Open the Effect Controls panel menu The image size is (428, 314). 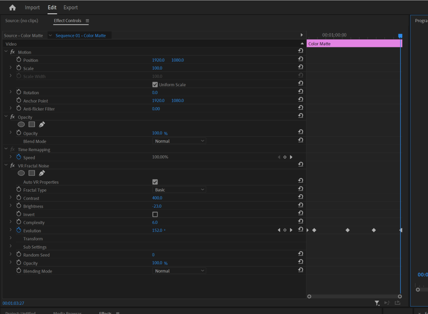pyautogui.click(x=87, y=21)
